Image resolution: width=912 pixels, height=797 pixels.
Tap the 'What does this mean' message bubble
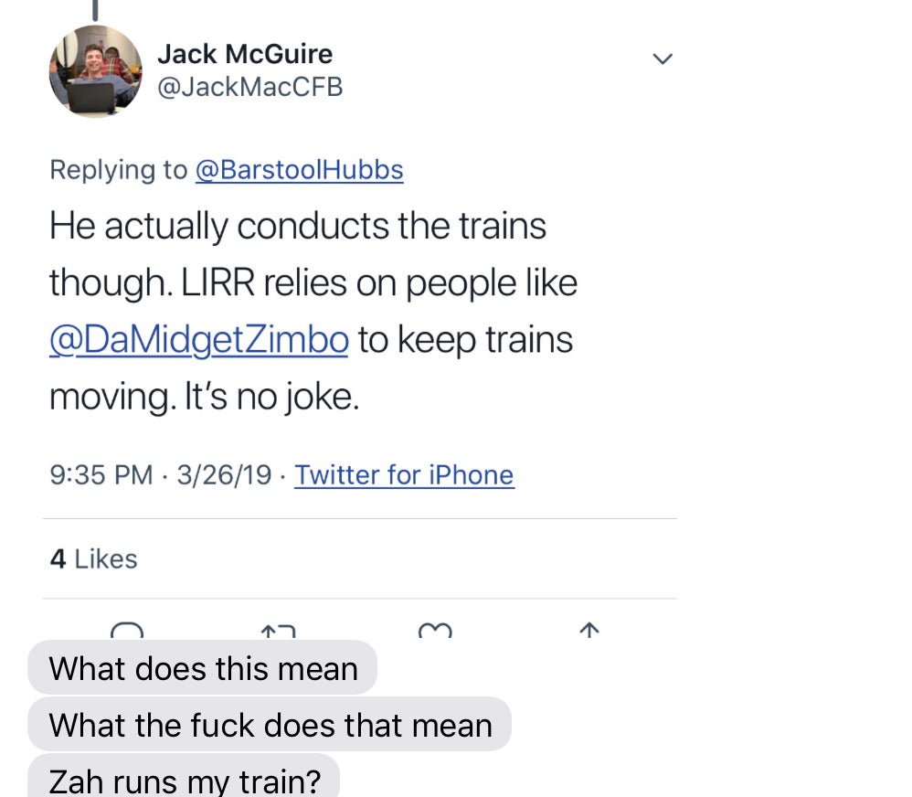[203, 668]
